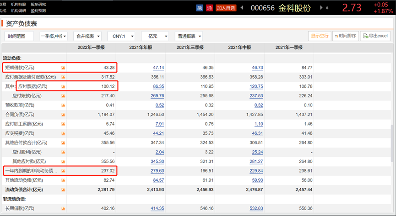Open the 84.57 other current liabilities link
The image size is (396, 216).
click(x=158, y=180)
